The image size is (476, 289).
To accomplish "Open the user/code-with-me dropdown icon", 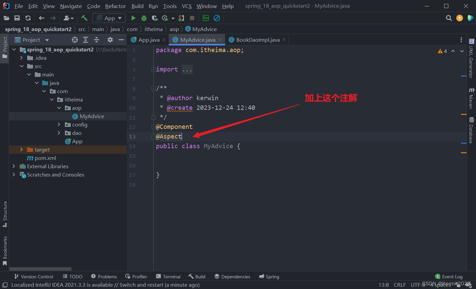I will 68,18.
